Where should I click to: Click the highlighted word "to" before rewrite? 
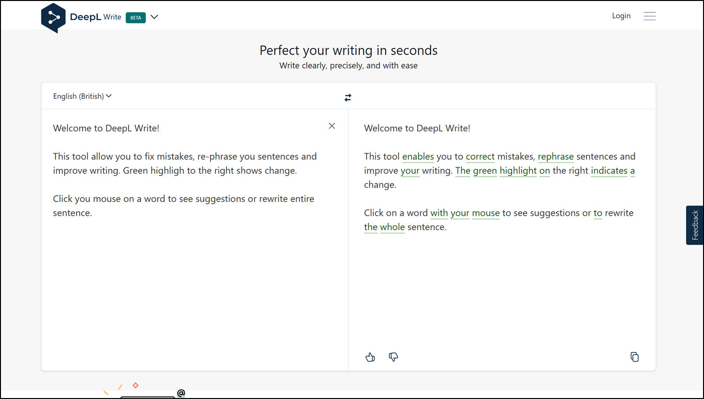point(598,213)
